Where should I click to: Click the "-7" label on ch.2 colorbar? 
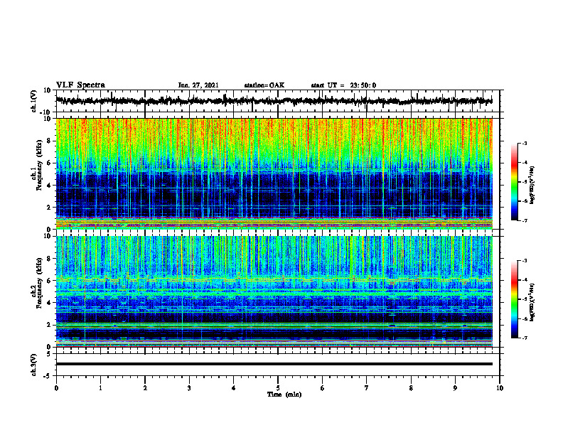coord(525,338)
